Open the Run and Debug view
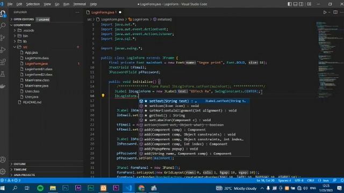This screenshot has height=193, width=344. (3, 50)
